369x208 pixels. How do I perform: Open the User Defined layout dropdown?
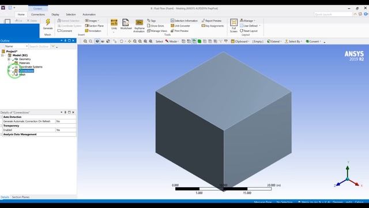tap(250, 25)
